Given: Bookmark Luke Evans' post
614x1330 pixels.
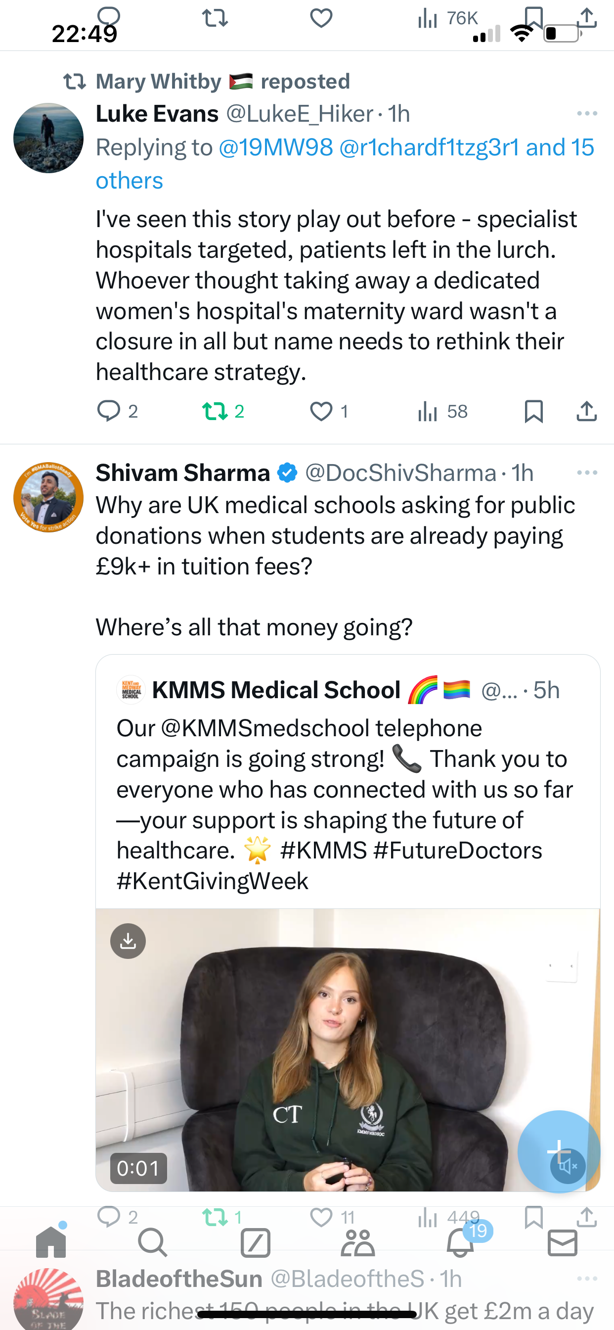Looking at the screenshot, I should point(533,411).
